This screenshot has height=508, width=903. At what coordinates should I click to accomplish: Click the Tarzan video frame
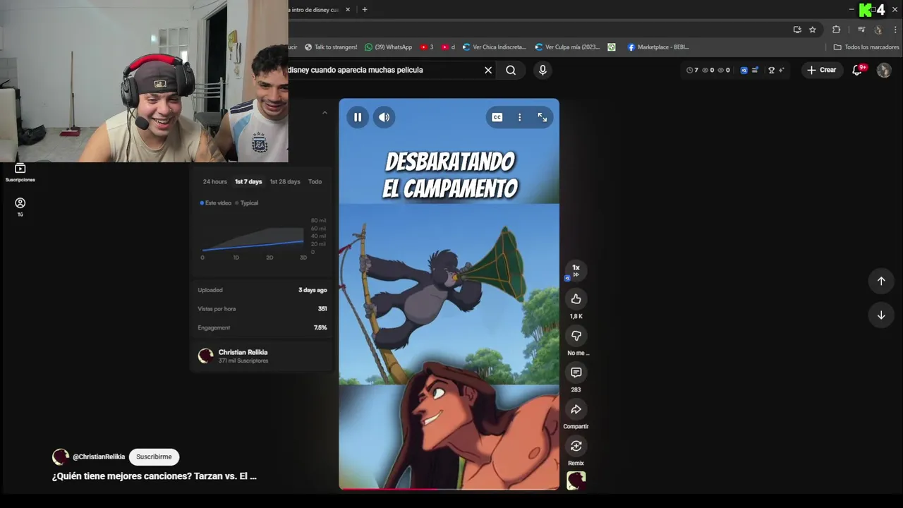[449, 294]
